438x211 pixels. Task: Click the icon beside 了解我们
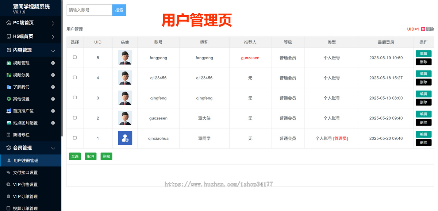tap(9, 87)
